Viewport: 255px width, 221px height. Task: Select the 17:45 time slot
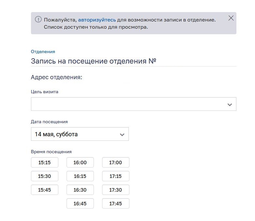coord(116,203)
